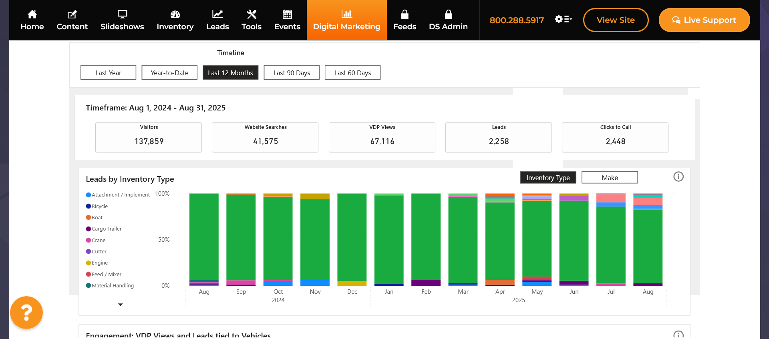Click the DS Admin padlock icon
The image size is (769, 339).
pos(449,14)
